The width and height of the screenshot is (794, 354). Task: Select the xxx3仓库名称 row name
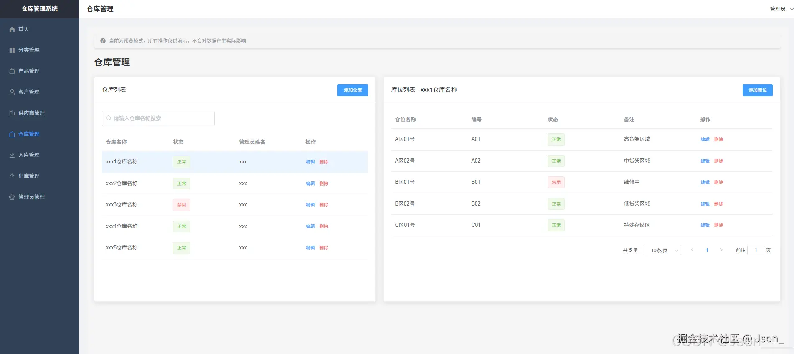coord(122,205)
